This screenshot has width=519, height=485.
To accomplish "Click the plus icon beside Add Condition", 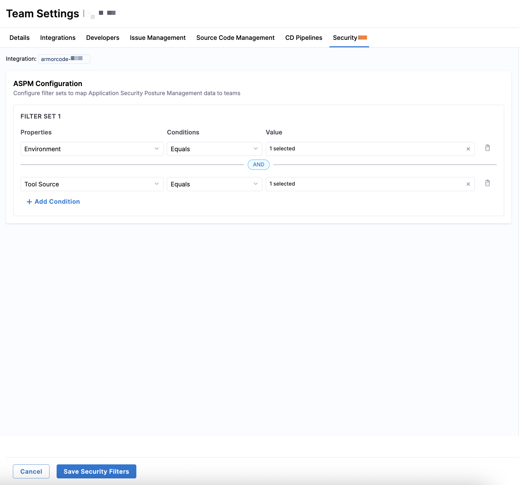I will [x=29, y=202].
